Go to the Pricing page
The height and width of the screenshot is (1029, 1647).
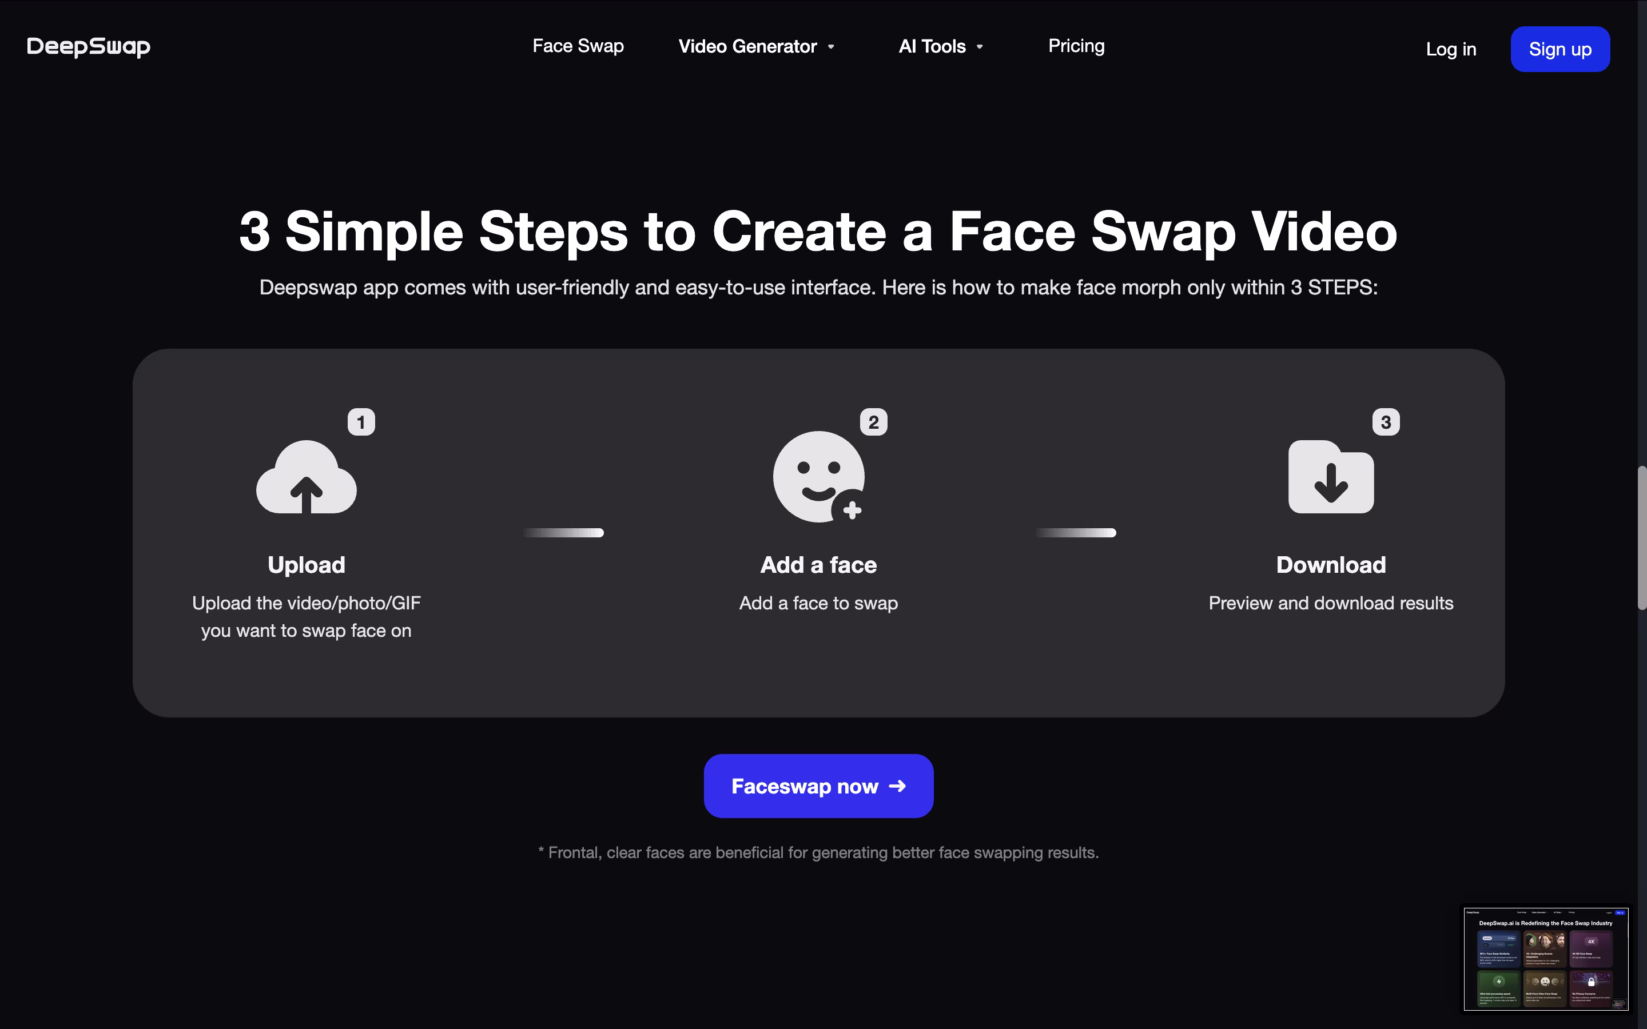(x=1076, y=46)
